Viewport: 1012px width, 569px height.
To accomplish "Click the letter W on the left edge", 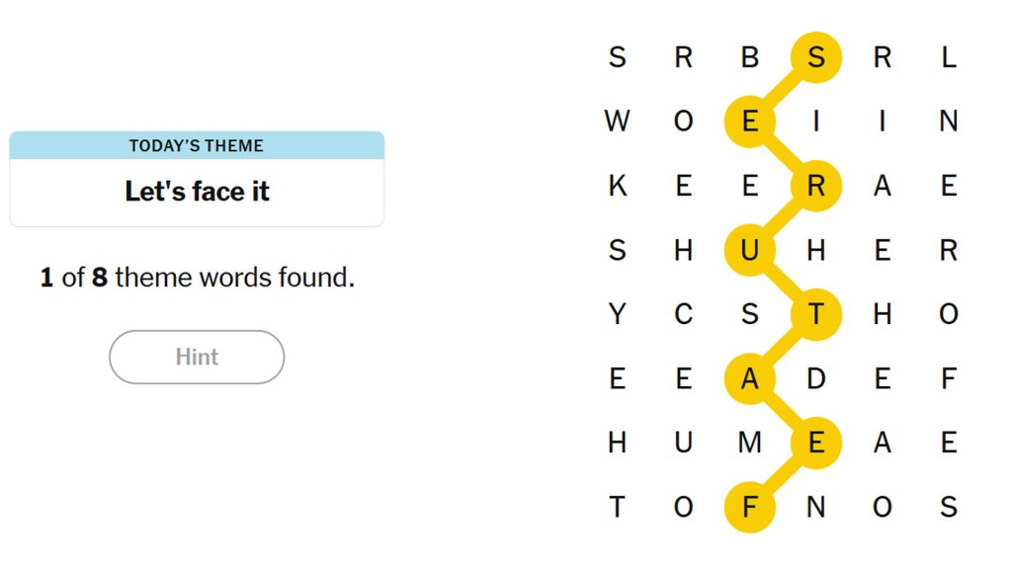I will click(616, 122).
